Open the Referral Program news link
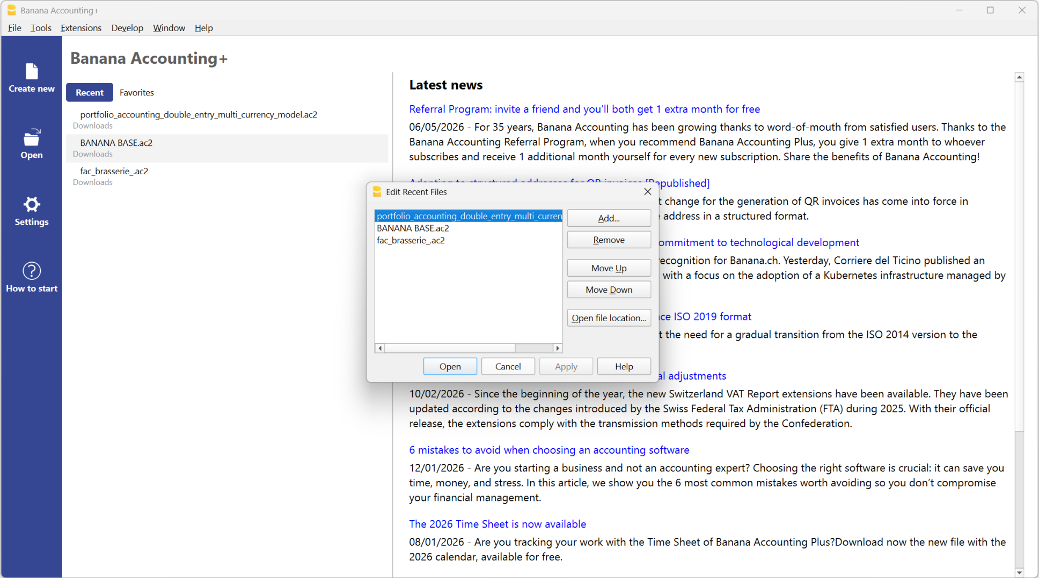This screenshot has width=1039, height=578. pyautogui.click(x=584, y=109)
